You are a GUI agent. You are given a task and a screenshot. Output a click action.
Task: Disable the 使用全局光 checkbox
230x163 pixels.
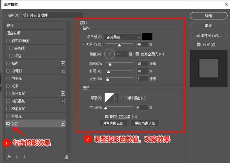tap(137, 54)
